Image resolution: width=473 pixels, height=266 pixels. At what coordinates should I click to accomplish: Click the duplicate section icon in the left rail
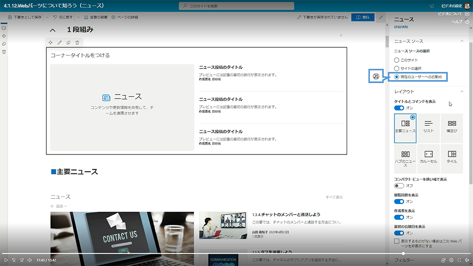coord(4,43)
